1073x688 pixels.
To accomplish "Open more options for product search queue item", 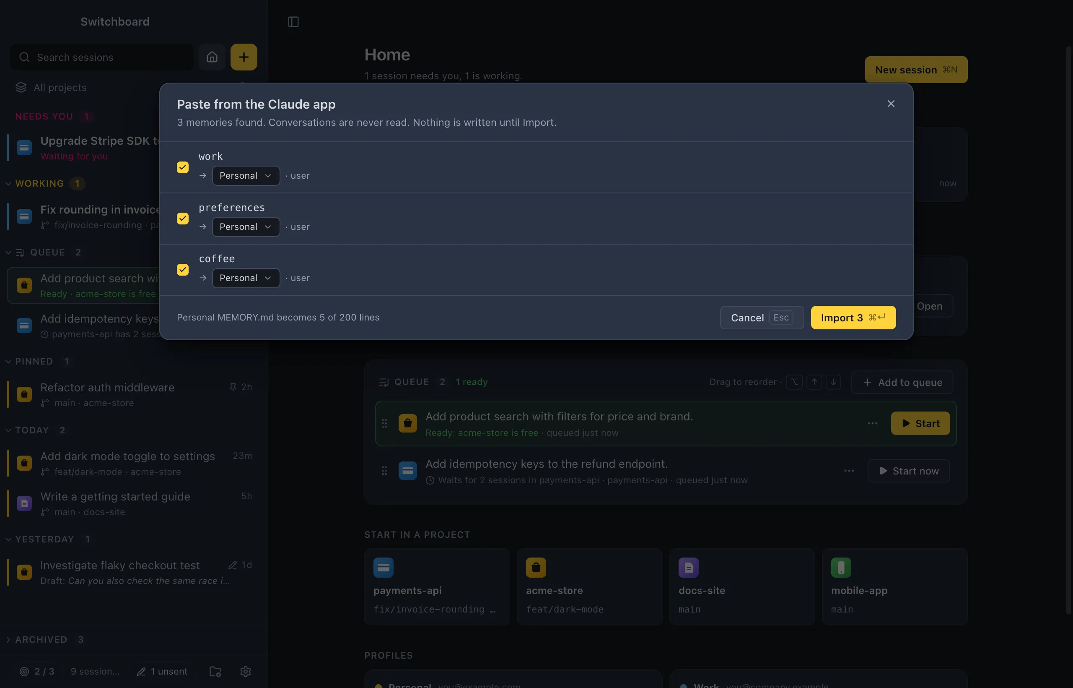I will click(x=873, y=423).
